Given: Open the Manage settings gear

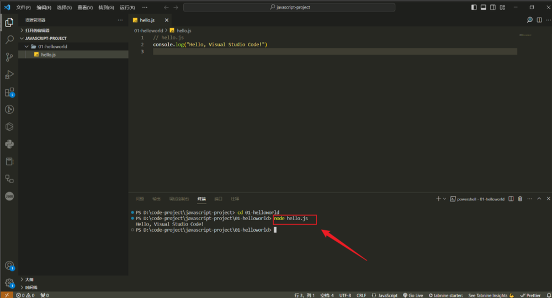Looking at the screenshot, I should click(x=9, y=283).
